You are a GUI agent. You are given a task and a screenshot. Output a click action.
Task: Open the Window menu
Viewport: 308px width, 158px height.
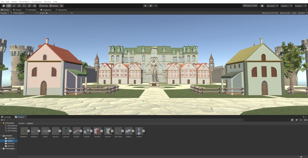pos(48,2)
